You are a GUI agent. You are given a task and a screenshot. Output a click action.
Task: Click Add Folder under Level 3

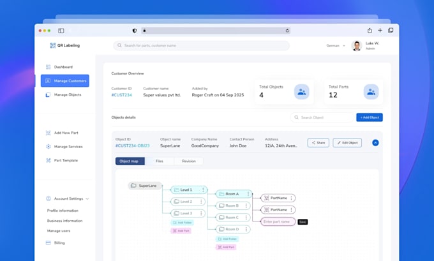tap(182, 223)
